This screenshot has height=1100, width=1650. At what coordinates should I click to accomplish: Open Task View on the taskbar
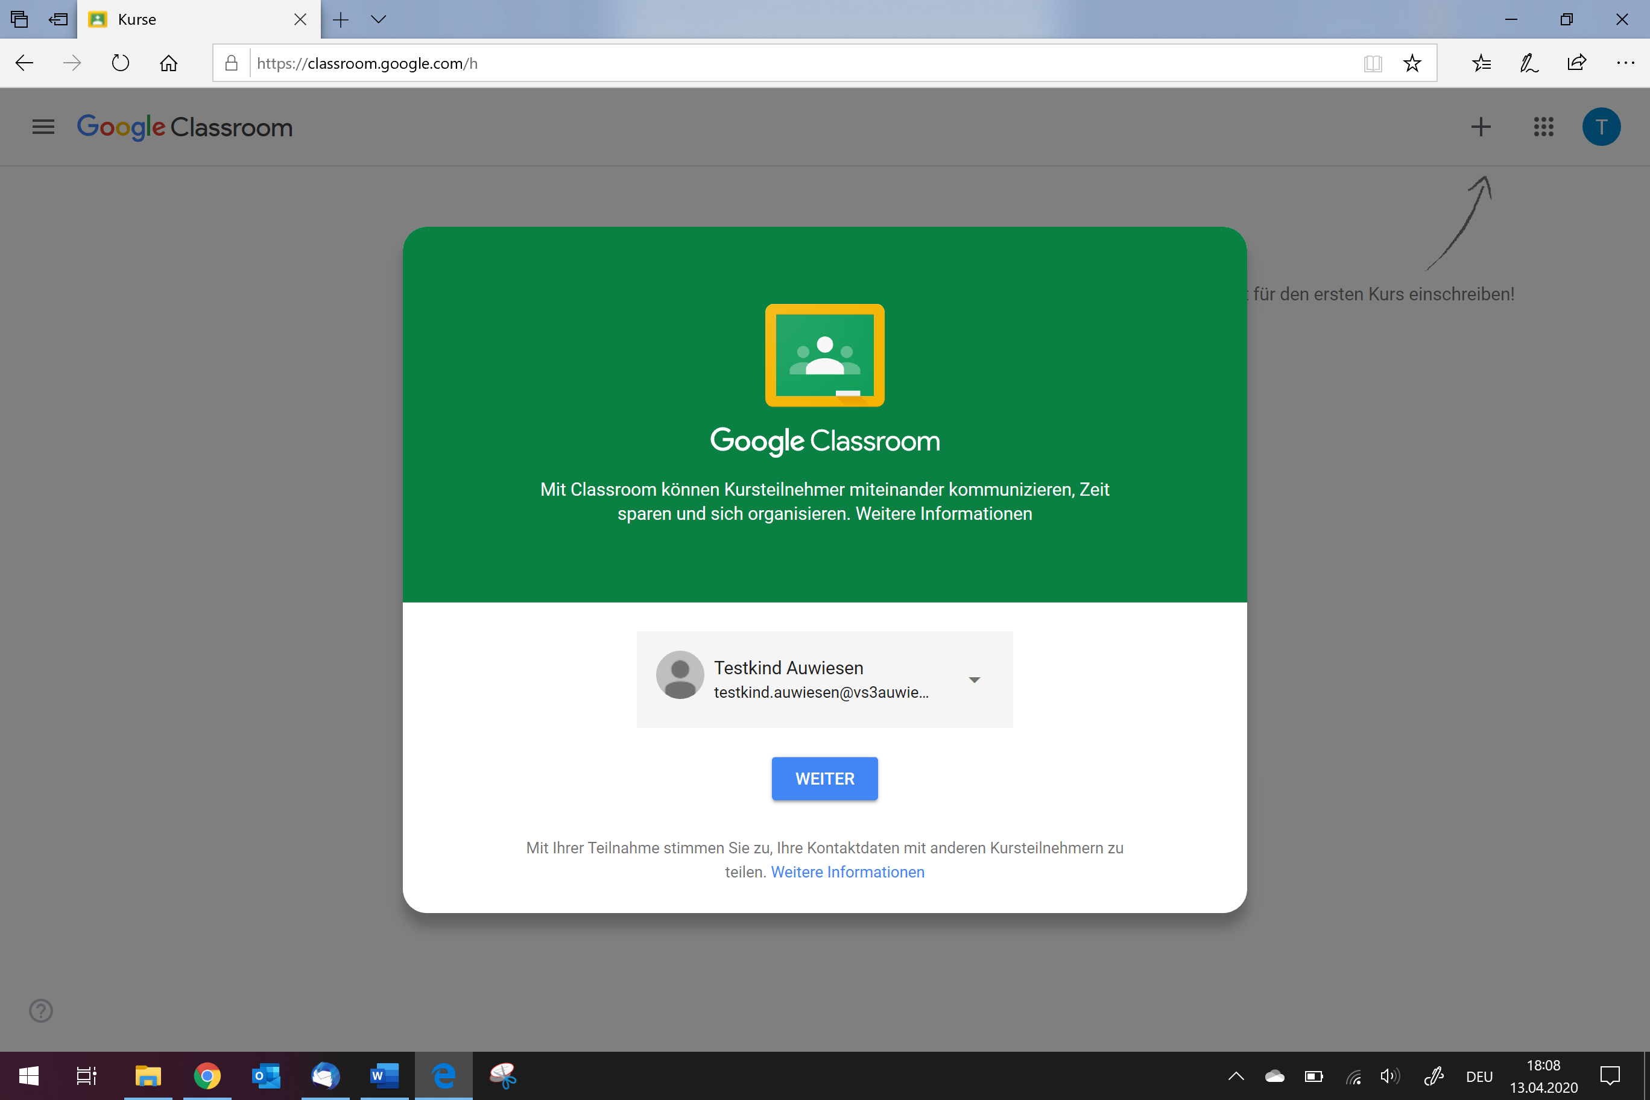(86, 1075)
